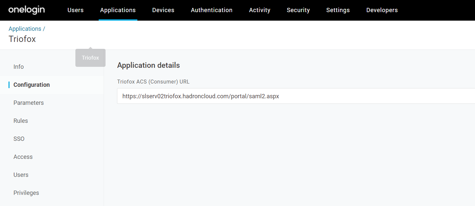Select the Rules sidebar tab
The image size is (475, 206).
(x=21, y=121)
